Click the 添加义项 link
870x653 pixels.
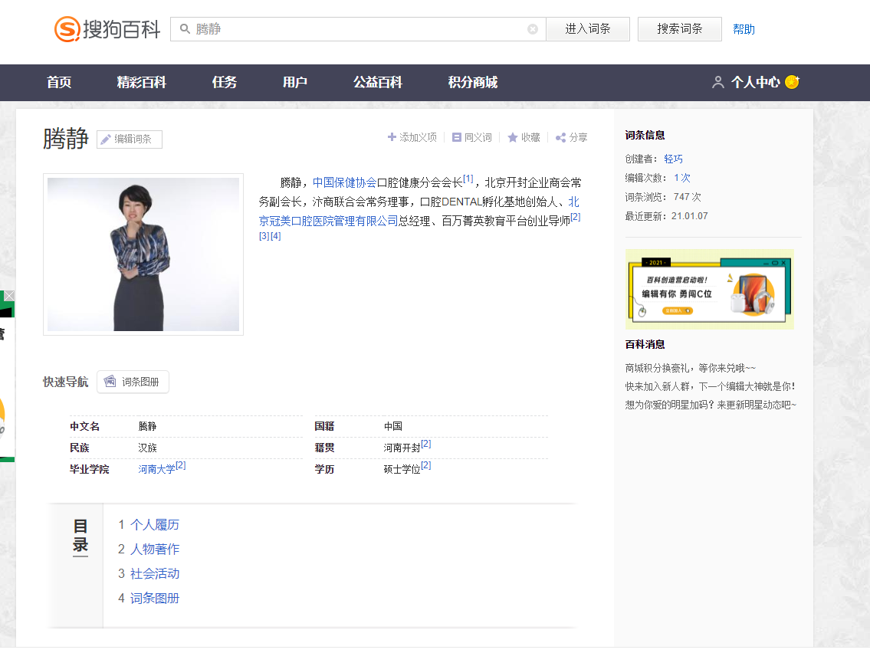(x=412, y=137)
